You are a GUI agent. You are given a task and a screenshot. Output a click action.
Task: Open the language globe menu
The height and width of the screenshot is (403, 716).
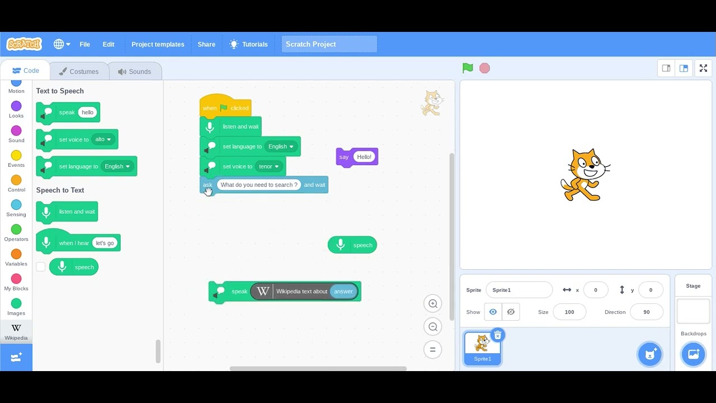point(62,44)
